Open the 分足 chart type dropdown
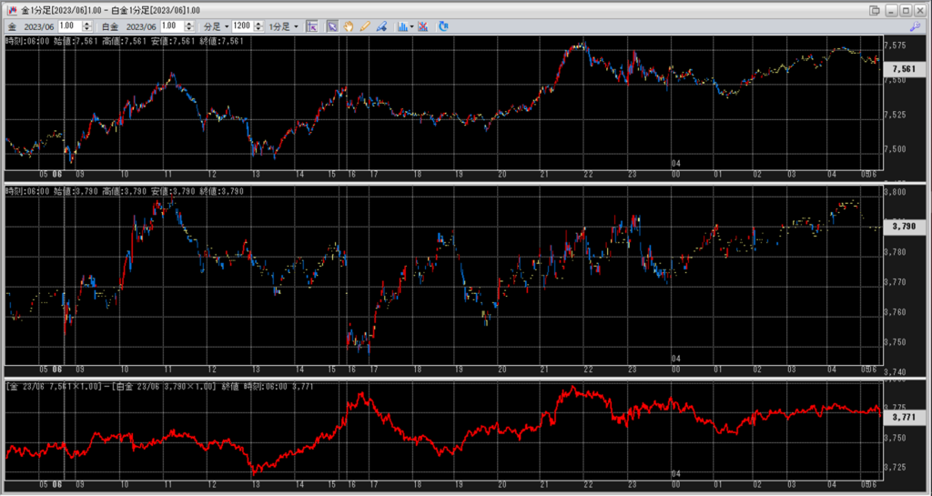 [217, 26]
